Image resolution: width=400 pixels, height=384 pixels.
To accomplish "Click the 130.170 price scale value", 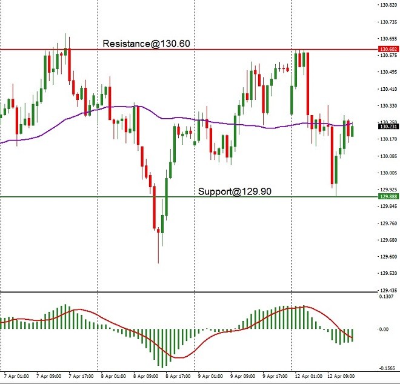I will pos(388,139).
